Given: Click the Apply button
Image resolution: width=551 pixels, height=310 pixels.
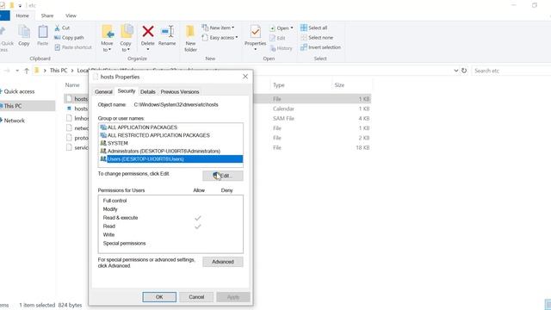Looking at the screenshot, I should pyautogui.click(x=233, y=297).
